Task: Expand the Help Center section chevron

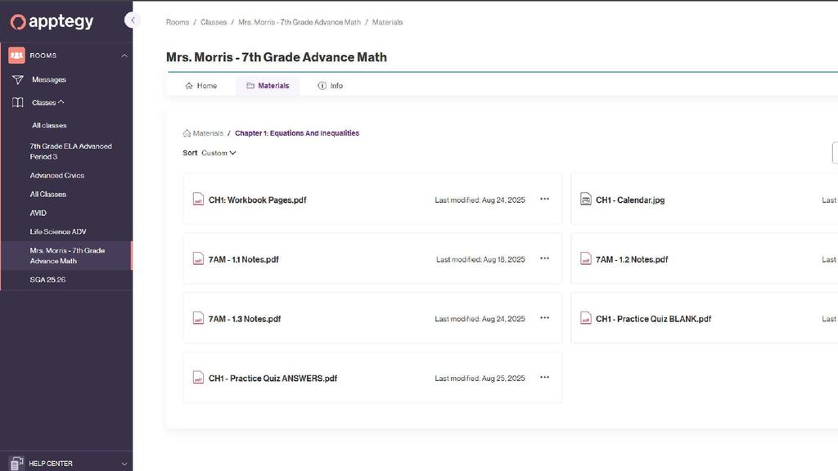Action: tap(124, 464)
